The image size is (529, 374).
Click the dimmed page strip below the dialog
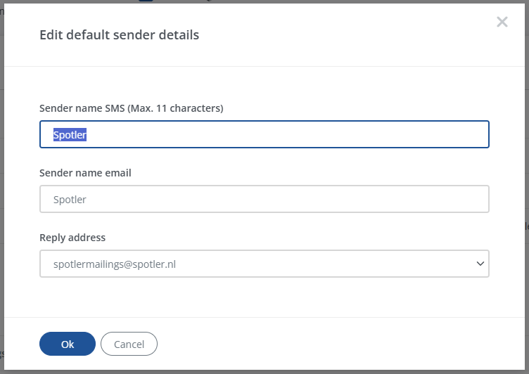pos(264,372)
